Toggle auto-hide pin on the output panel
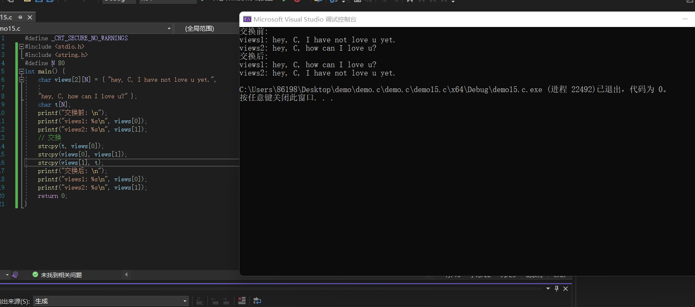 pyautogui.click(x=557, y=289)
